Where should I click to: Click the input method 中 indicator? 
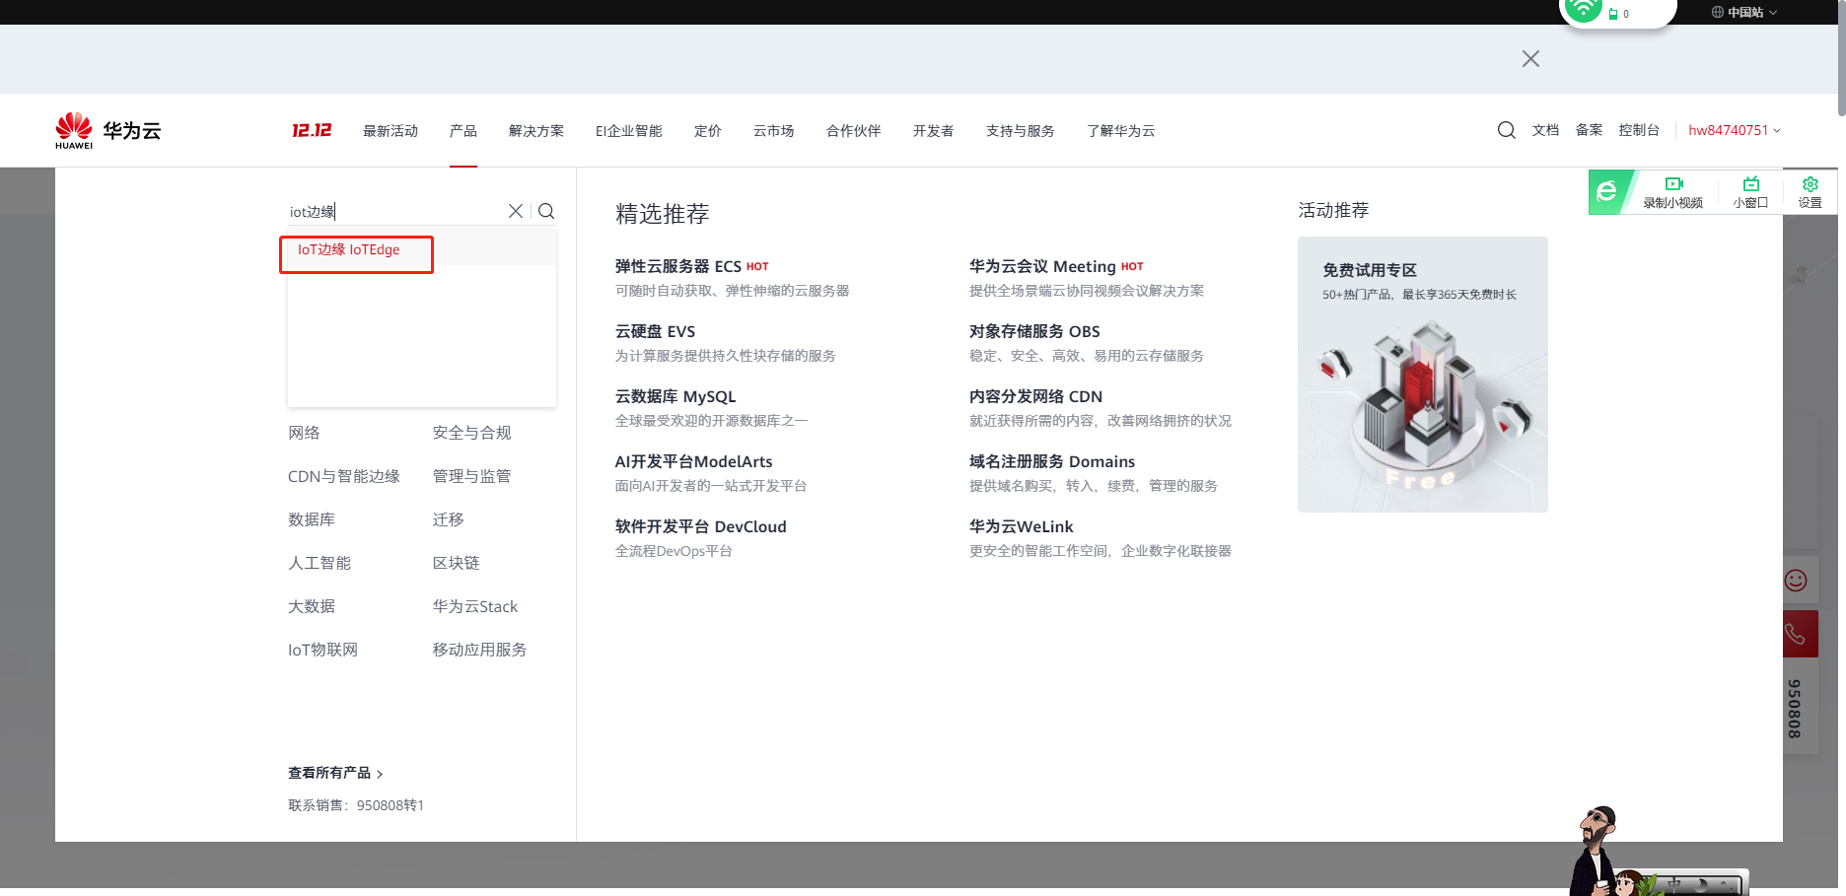point(1675,884)
